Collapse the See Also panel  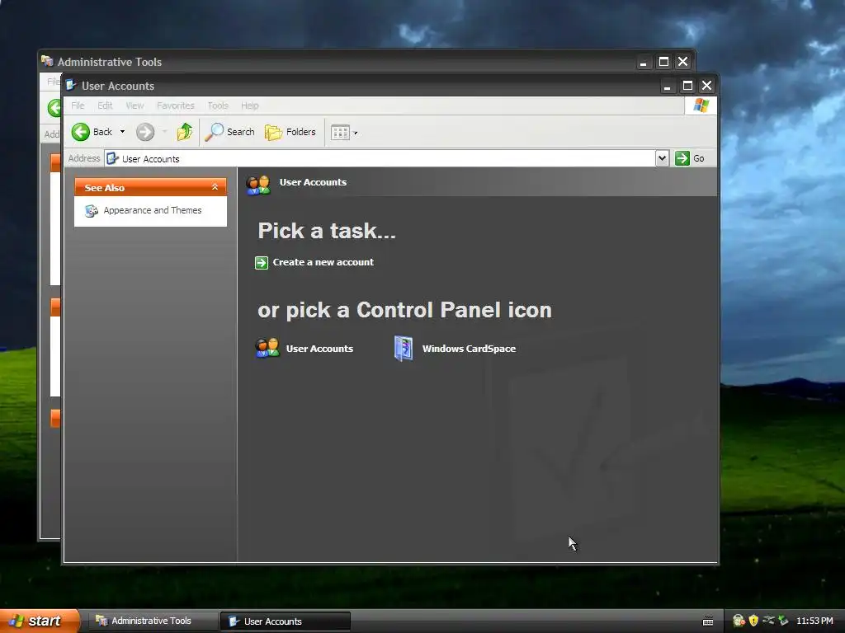(215, 187)
